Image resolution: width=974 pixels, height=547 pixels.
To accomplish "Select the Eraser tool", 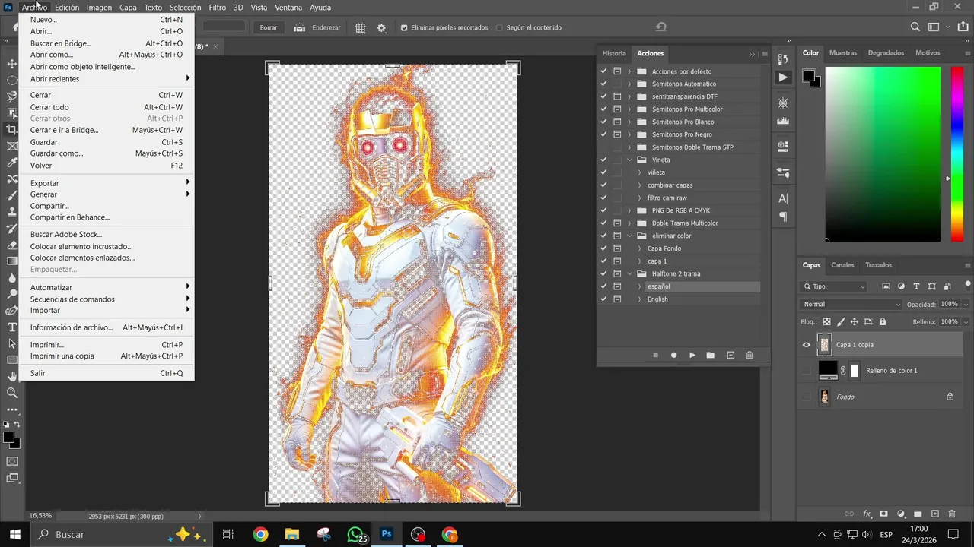I will 12,245.
